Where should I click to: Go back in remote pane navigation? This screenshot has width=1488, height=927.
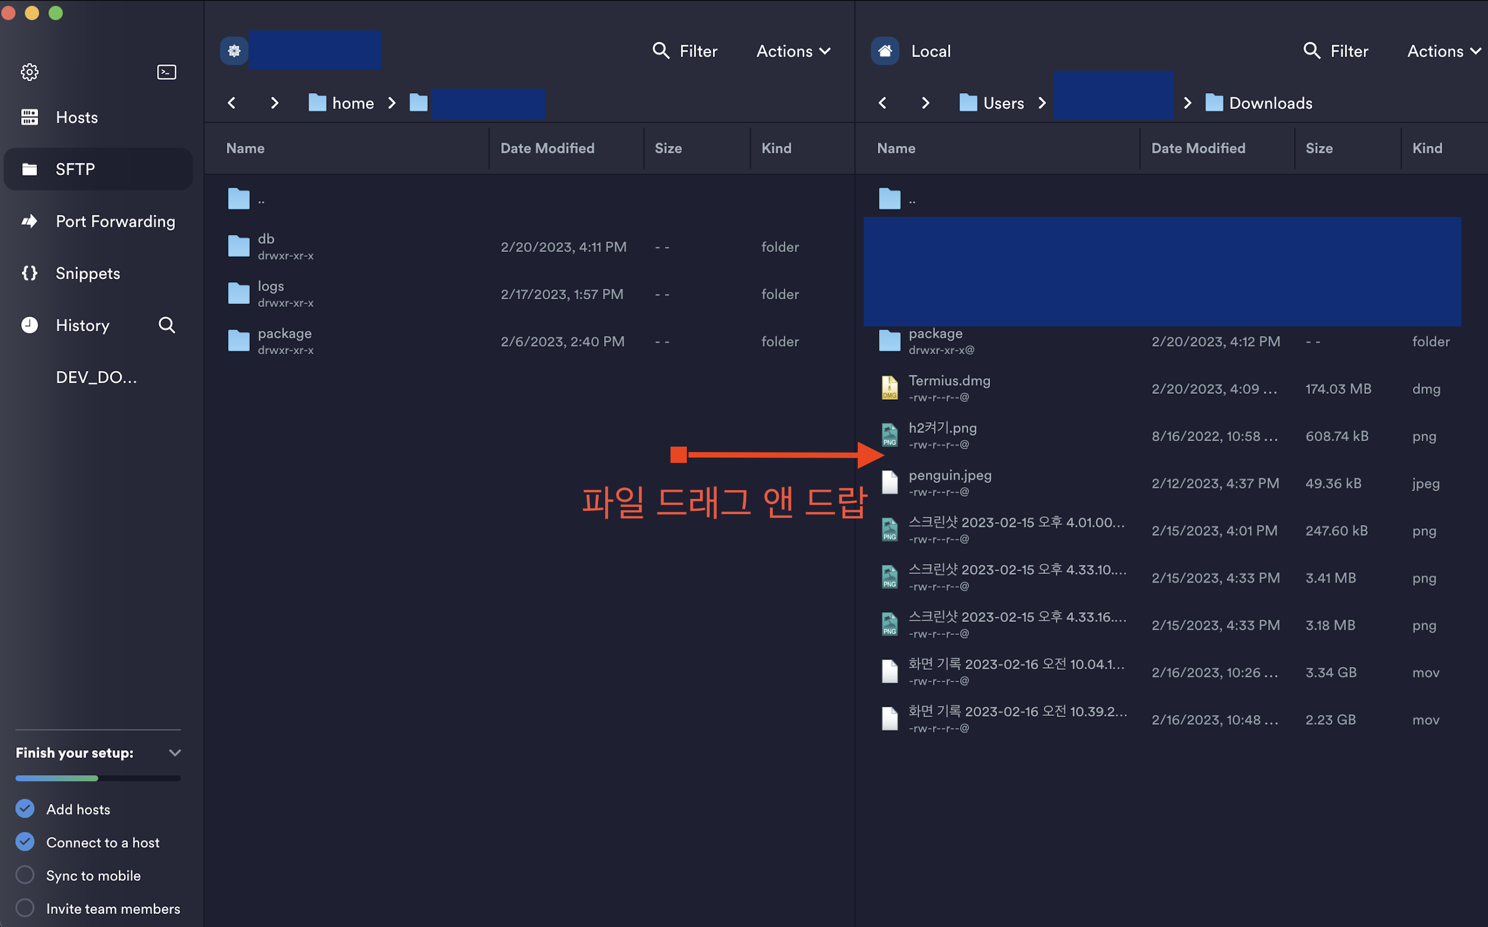point(232,103)
